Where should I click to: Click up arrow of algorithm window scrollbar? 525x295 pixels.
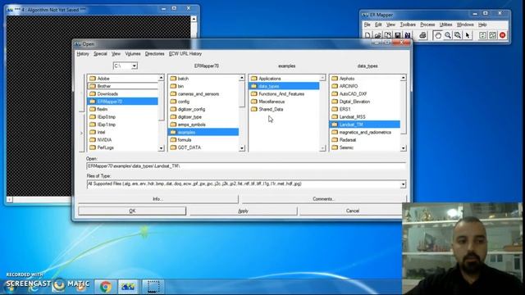(x=194, y=19)
